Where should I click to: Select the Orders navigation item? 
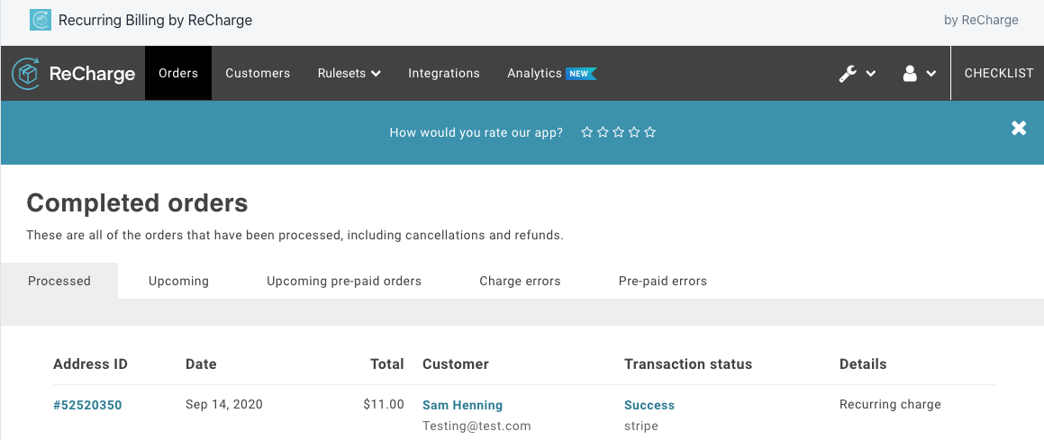pyautogui.click(x=178, y=74)
